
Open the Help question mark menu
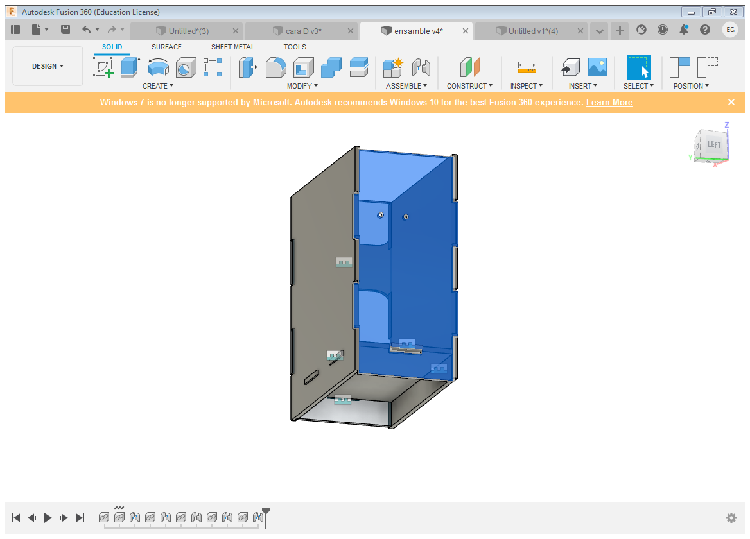pos(705,30)
